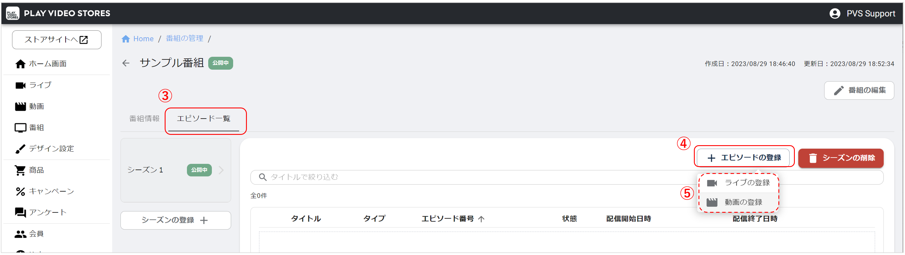Sort by エピソード番号 column arrow
Screen dimensions: 905x255
tap(481, 219)
